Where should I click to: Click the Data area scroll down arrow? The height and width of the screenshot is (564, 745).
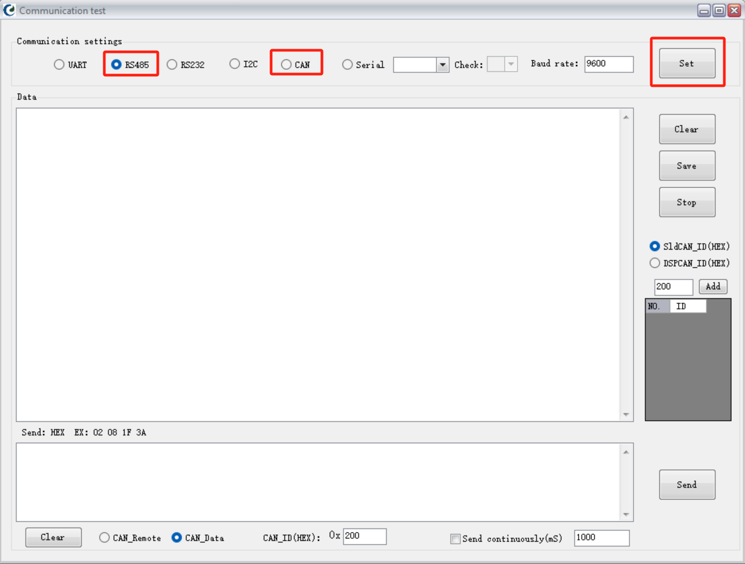626,414
